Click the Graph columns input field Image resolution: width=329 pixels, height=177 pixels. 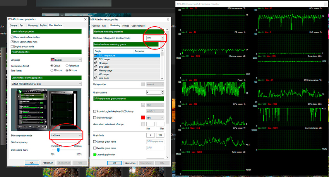[154, 92]
